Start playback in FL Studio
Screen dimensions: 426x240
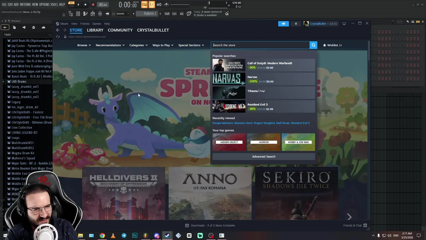pyautogui.click(x=79, y=5)
